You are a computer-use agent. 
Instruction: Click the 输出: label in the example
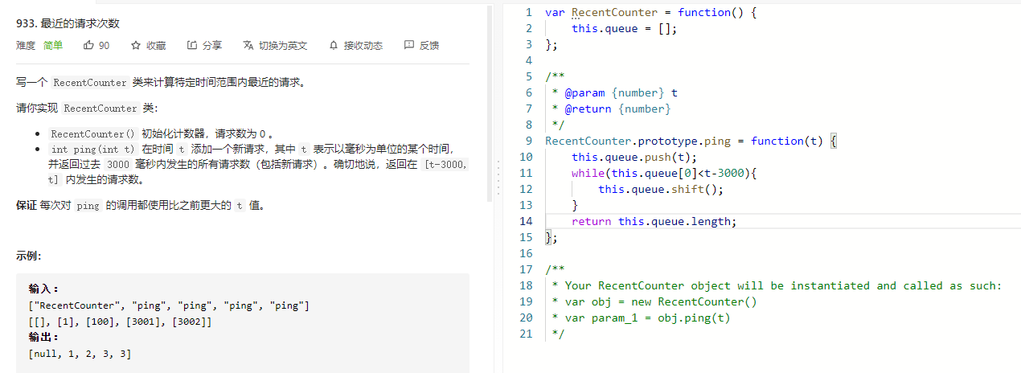click(x=43, y=338)
